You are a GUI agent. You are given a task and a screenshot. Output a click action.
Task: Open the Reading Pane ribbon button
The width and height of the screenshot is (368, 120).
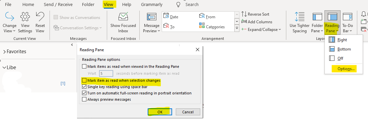[332, 22]
